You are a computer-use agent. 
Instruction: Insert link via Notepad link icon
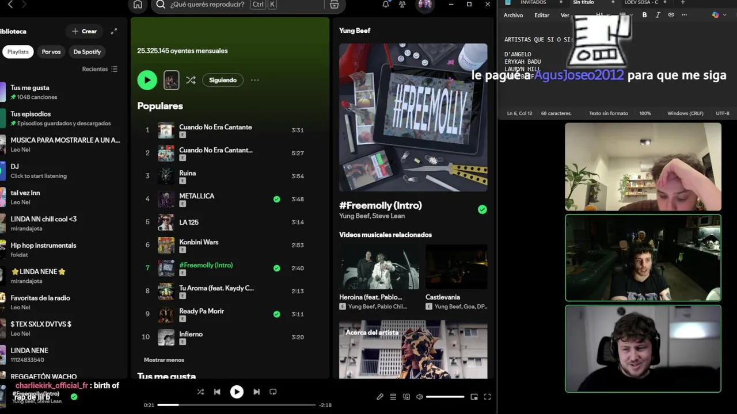[x=671, y=15]
